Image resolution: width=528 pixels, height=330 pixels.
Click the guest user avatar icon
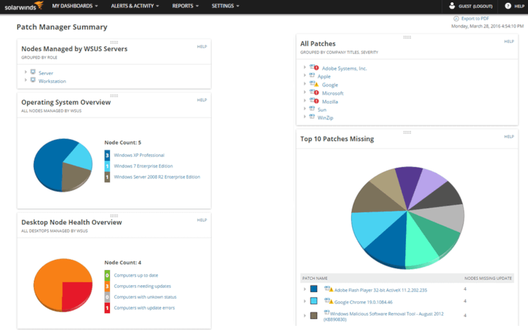452,6
